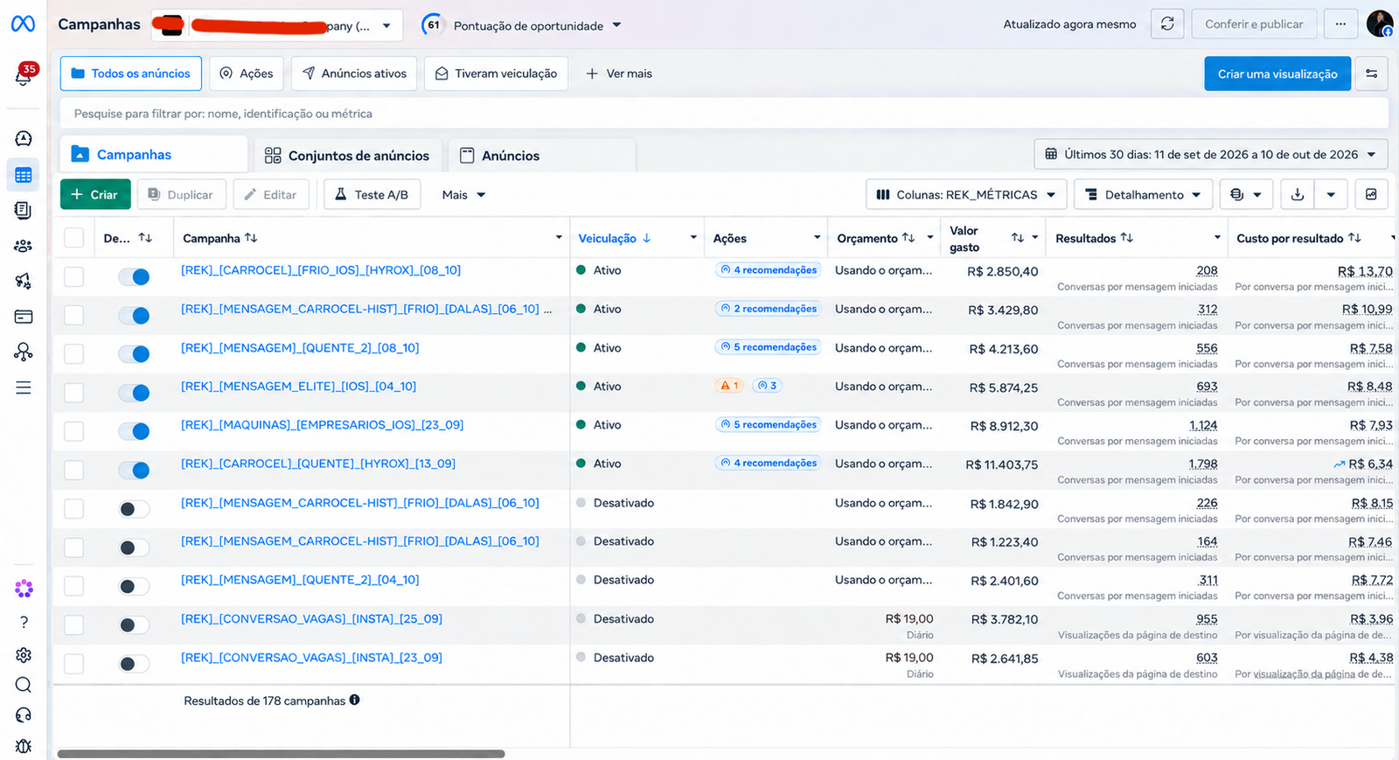Click the horizontal scrollbar at the bottom
The height and width of the screenshot is (760, 1399).
coord(281,754)
